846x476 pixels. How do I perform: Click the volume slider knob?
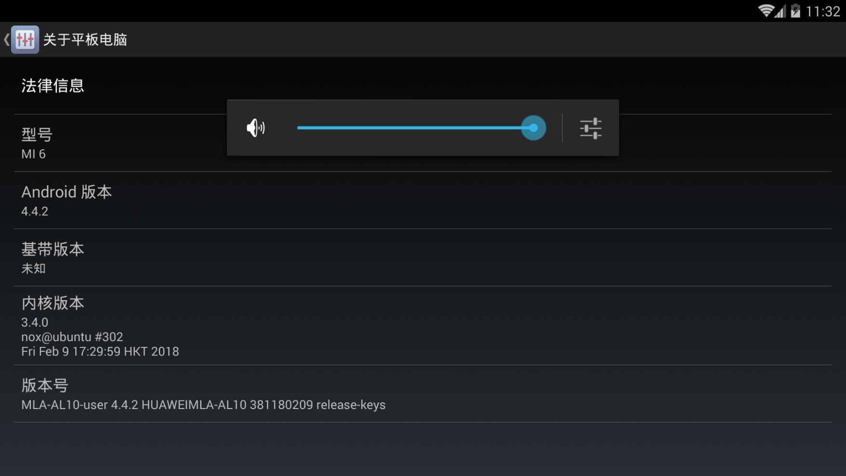pyautogui.click(x=533, y=128)
